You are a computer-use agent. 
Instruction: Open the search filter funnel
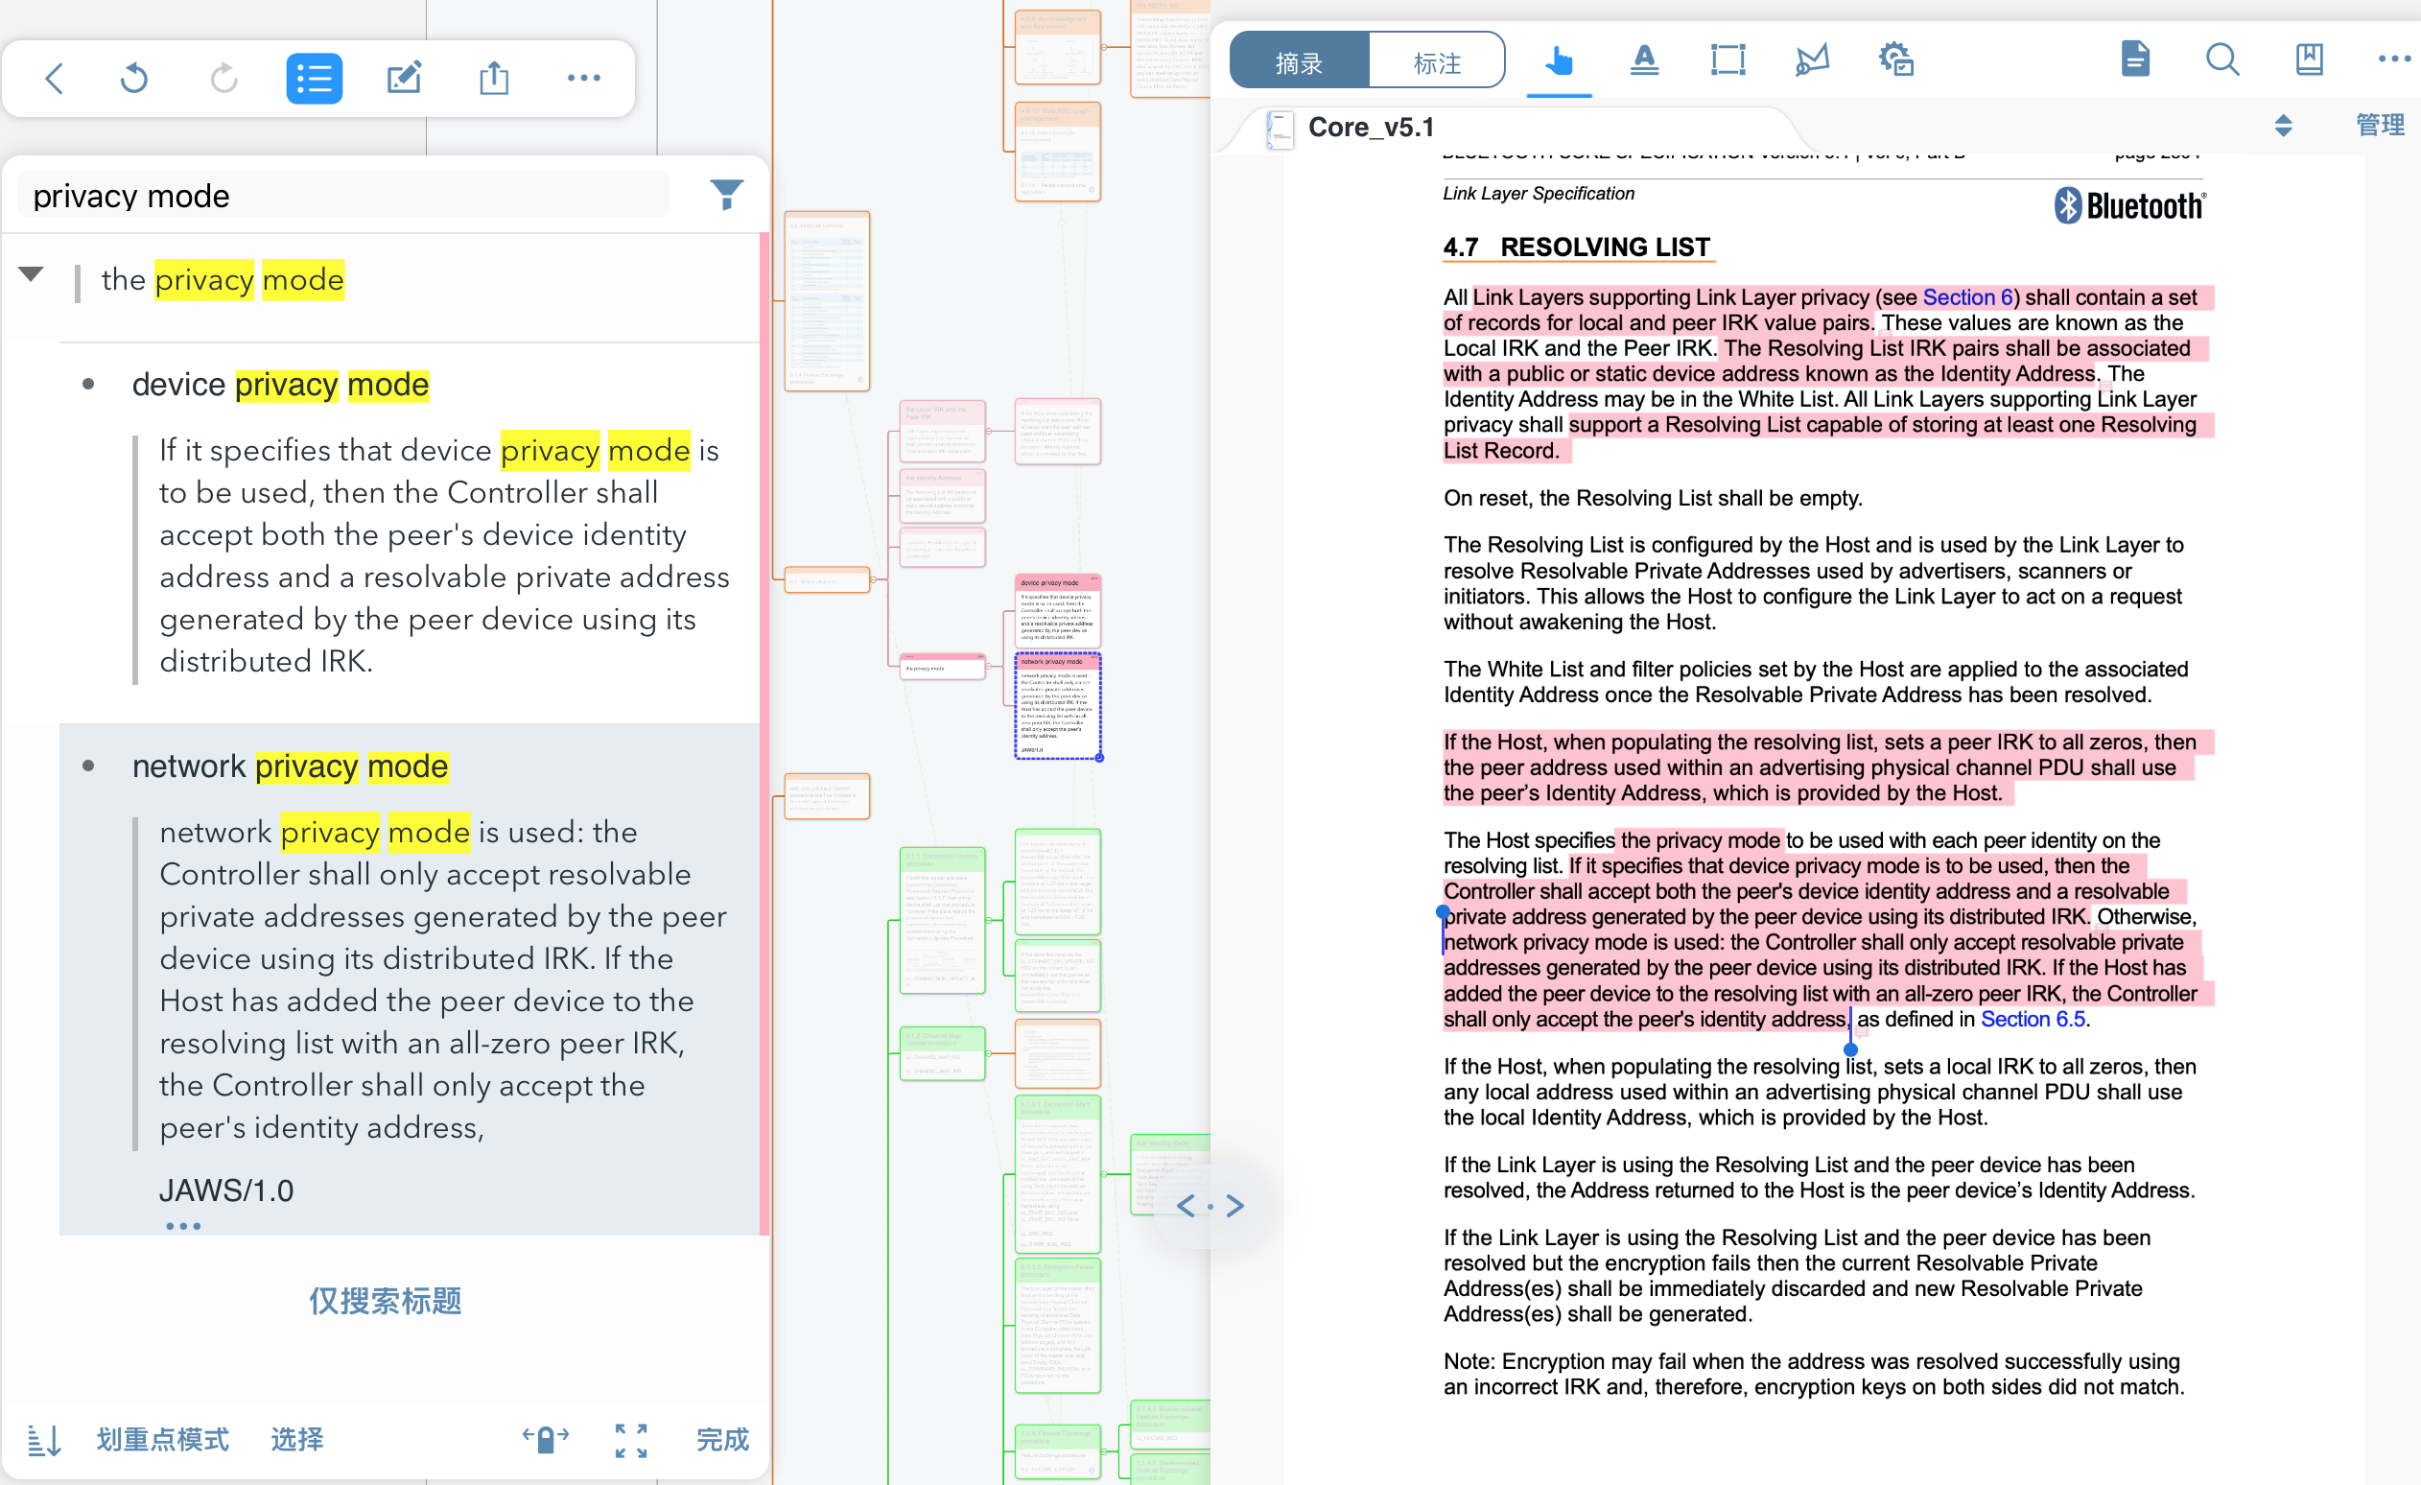(726, 195)
